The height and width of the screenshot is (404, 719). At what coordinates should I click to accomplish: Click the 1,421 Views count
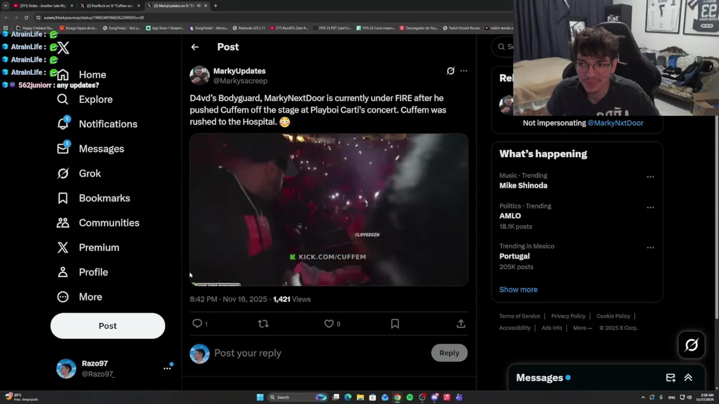pos(292,299)
